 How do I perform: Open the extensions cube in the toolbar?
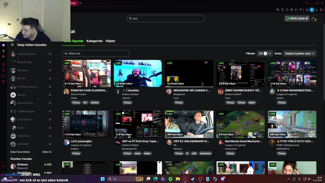click(x=307, y=10)
